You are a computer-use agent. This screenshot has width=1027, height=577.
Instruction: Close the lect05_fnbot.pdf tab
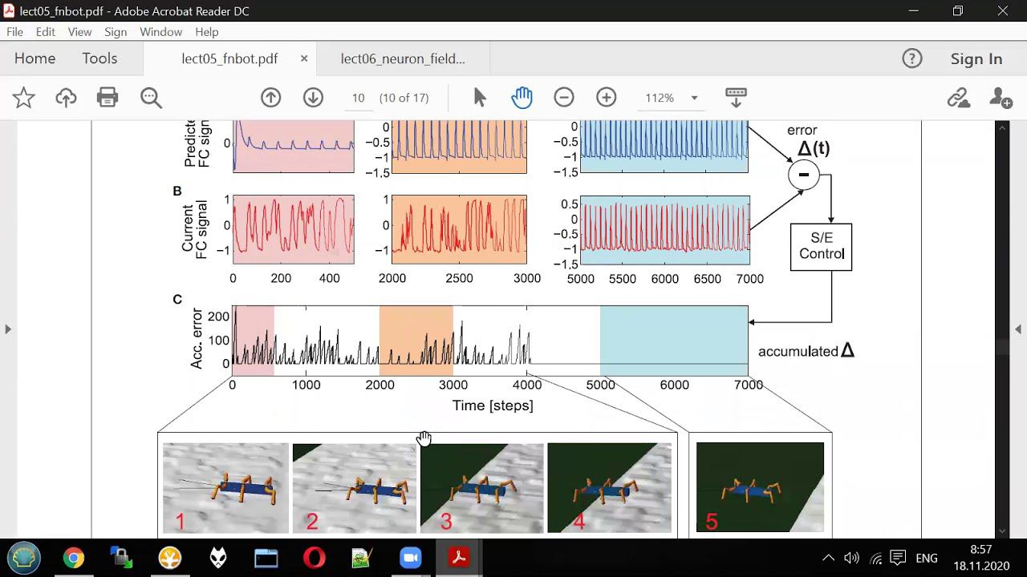(304, 59)
